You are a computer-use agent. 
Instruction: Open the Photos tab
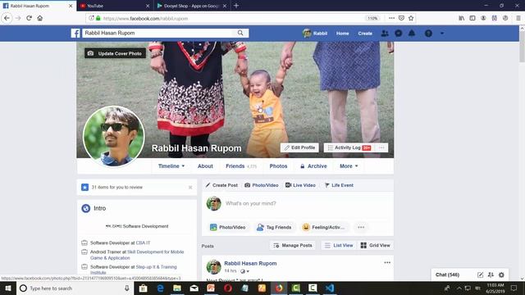[x=278, y=166]
